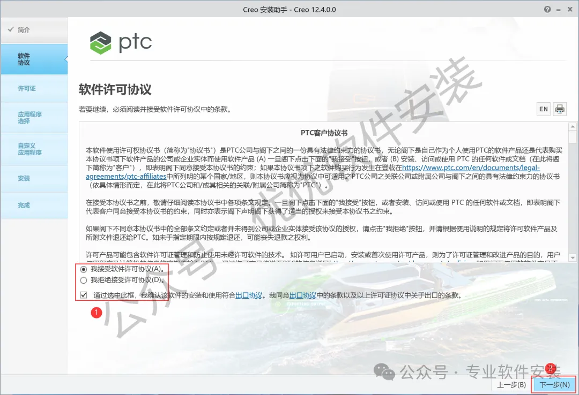Switch agreement language with EN button

pyautogui.click(x=543, y=109)
